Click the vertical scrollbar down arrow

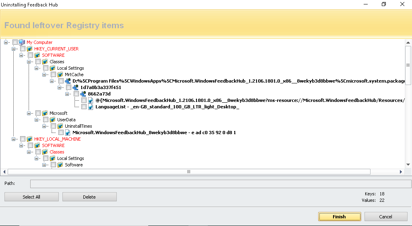[x=408, y=164]
